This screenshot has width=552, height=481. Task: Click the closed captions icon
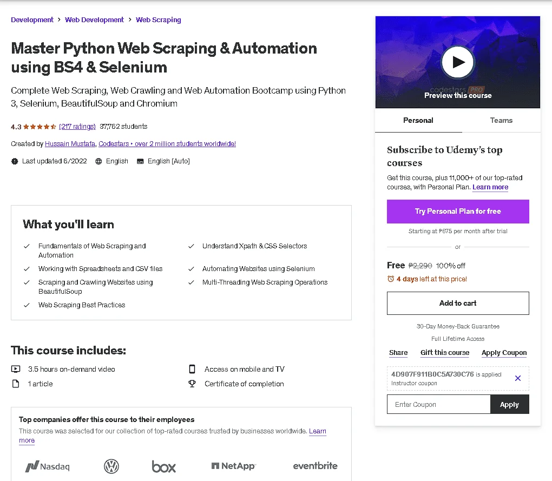[x=140, y=161]
